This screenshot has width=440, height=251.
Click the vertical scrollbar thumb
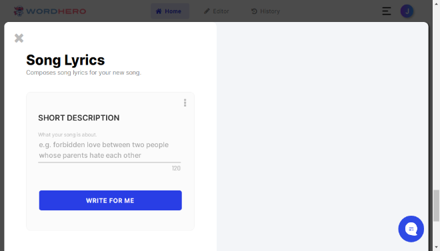(437, 206)
